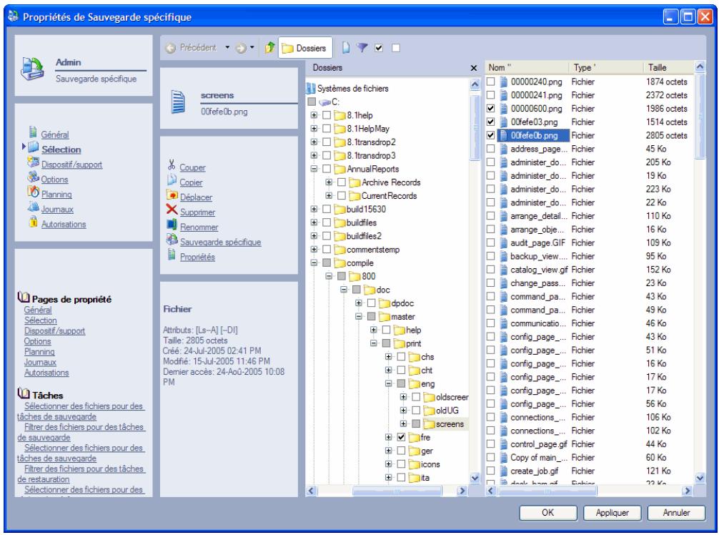
Task: Click the Systèmes de fichiers root icon
Action: (x=311, y=88)
